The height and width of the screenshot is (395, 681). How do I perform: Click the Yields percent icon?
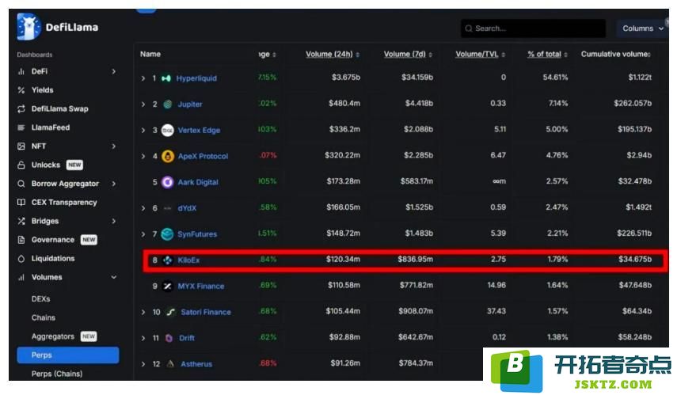[21, 90]
